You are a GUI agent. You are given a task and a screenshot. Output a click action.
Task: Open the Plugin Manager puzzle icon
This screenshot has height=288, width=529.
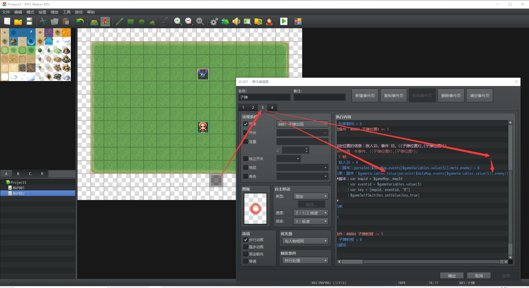225,21
